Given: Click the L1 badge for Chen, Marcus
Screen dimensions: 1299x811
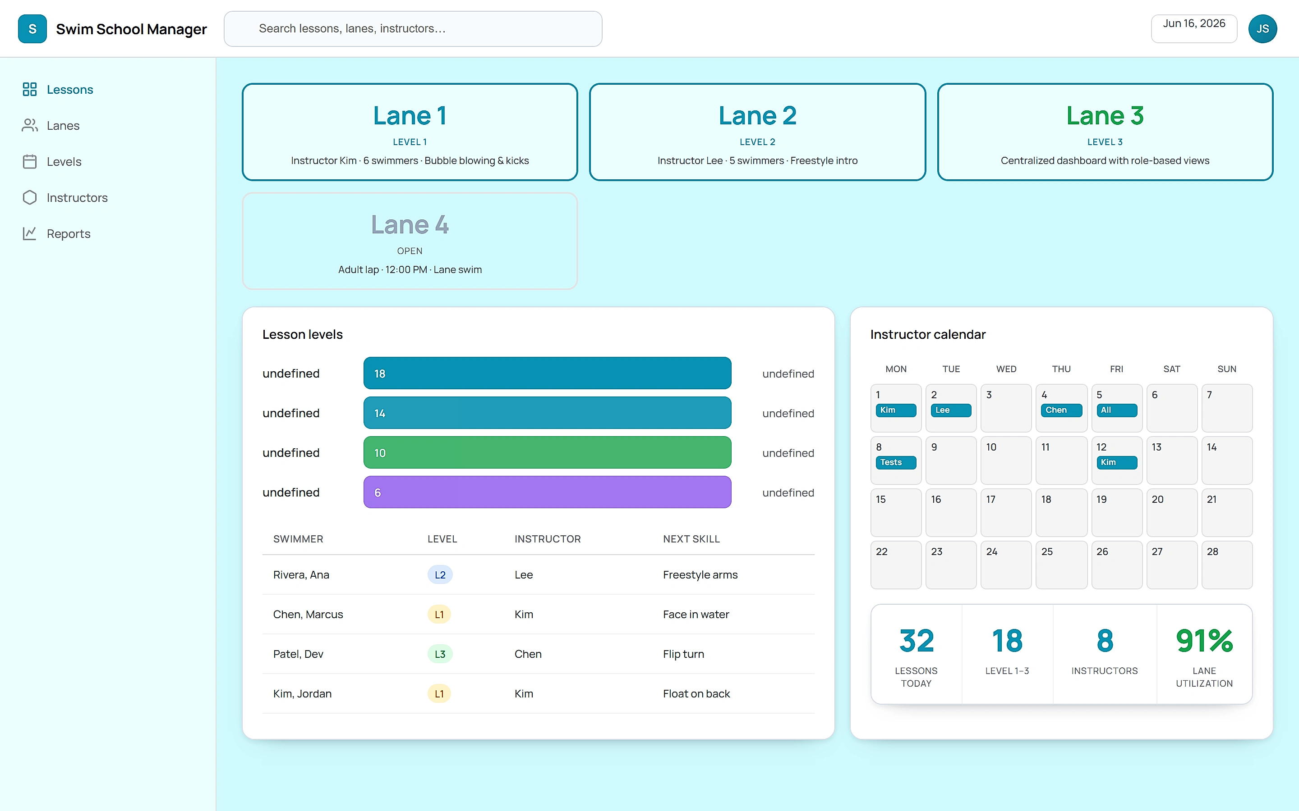Looking at the screenshot, I should (x=438, y=615).
